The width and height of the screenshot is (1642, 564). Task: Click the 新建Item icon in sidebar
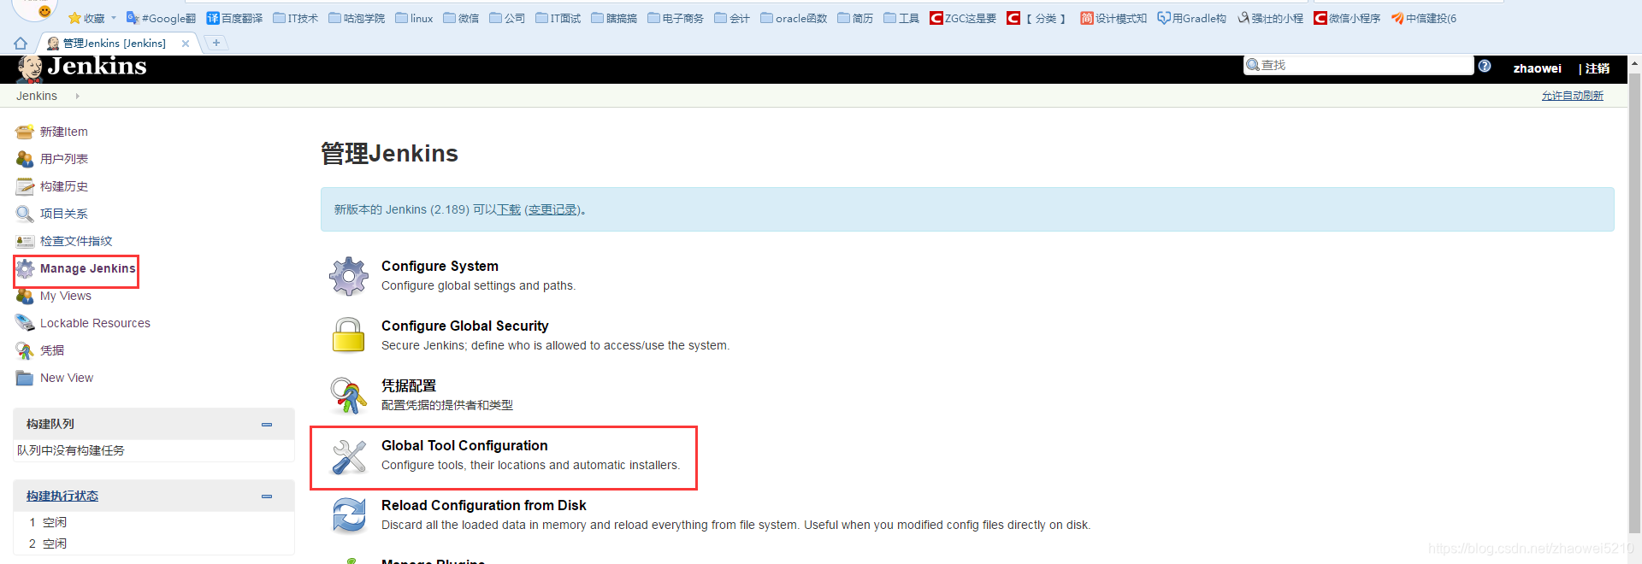(x=25, y=132)
